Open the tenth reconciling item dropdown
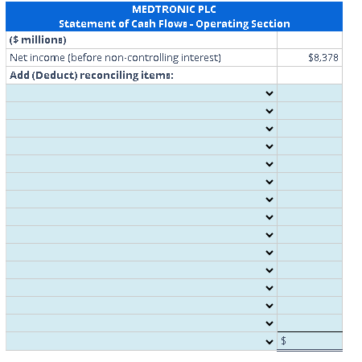This screenshot has height=362, width=362. [x=142, y=253]
